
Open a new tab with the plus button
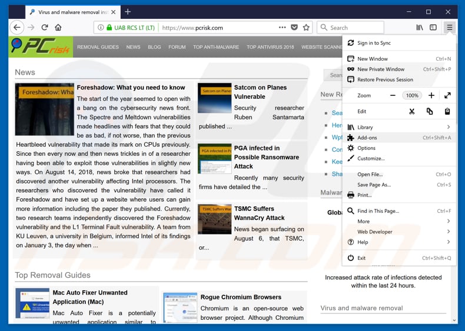(128, 12)
